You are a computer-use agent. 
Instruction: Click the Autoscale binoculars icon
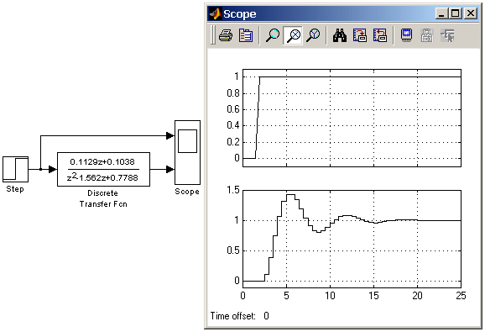340,35
